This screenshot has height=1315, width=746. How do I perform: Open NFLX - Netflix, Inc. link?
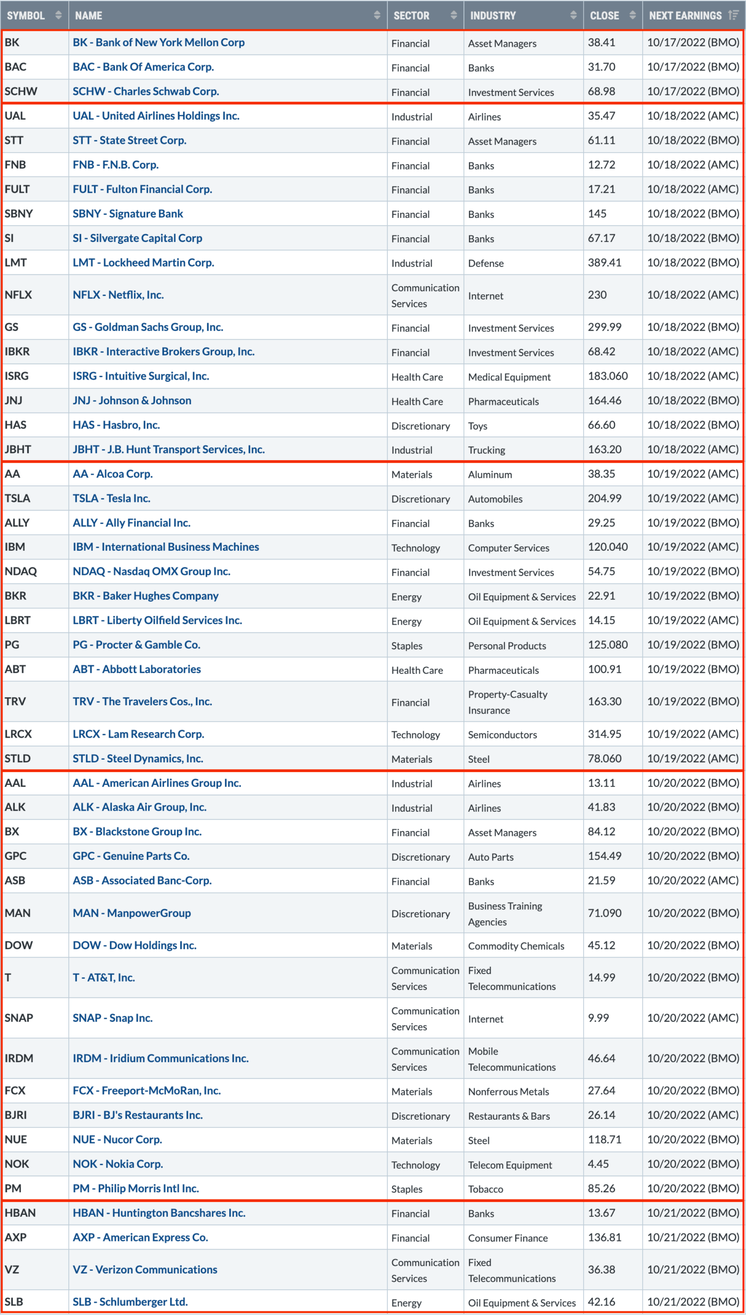pyautogui.click(x=118, y=295)
